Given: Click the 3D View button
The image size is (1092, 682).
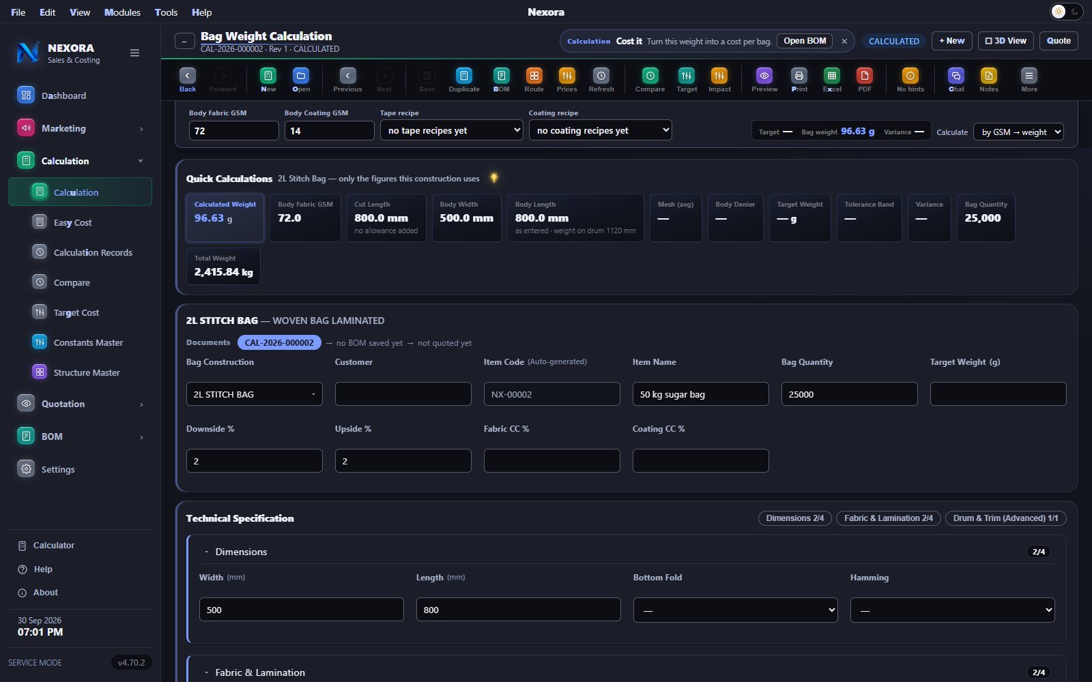Looking at the screenshot, I should tap(1006, 41).
